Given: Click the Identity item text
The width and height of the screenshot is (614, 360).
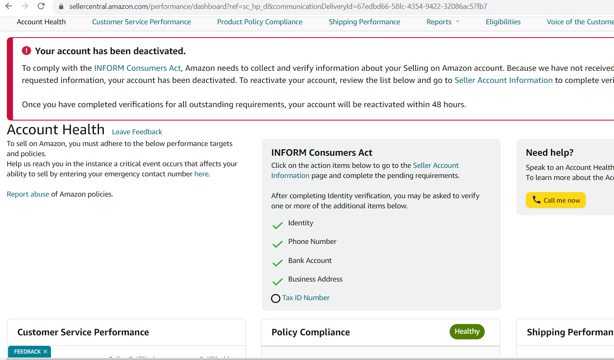Looking at the screenshot, I should tap(301, 223).
